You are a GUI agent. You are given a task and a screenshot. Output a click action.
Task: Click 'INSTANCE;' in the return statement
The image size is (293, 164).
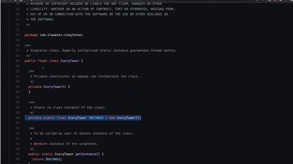click(54, 159)
